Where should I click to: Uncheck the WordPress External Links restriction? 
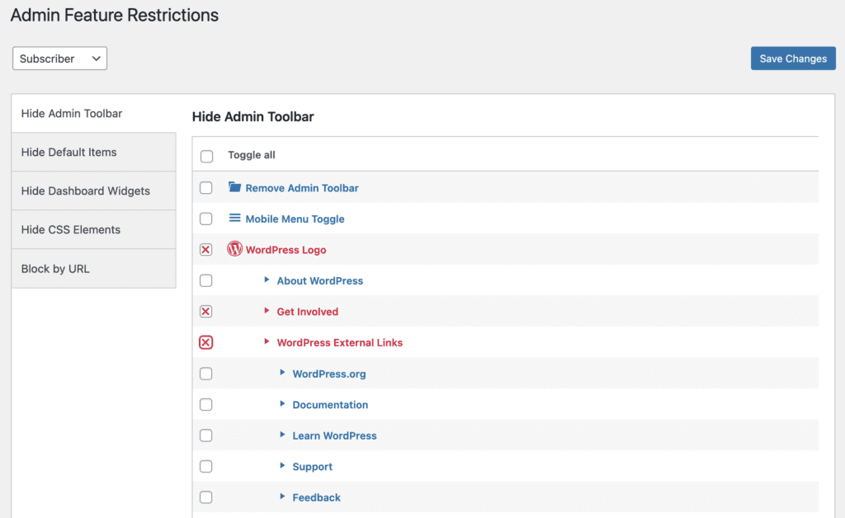click(205, 342)
